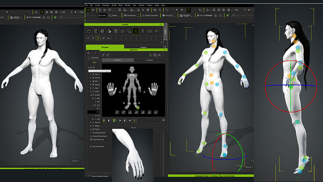Click the back arrow in content browser

tap(88, 53)
